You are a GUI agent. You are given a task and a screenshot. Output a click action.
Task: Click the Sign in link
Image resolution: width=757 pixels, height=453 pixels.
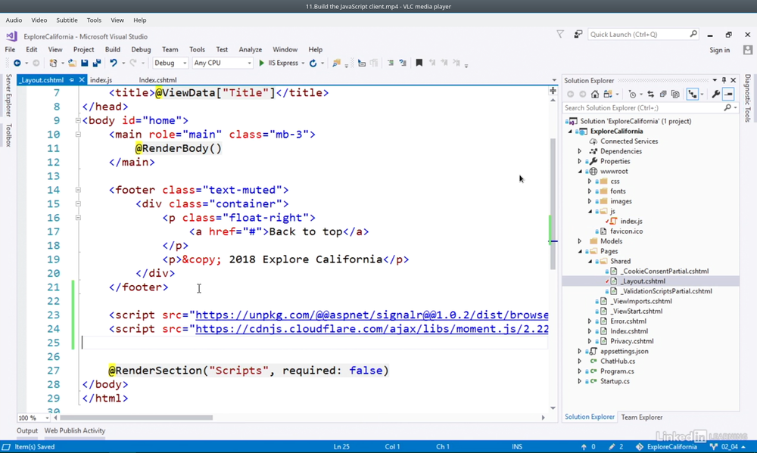(719, 50)
